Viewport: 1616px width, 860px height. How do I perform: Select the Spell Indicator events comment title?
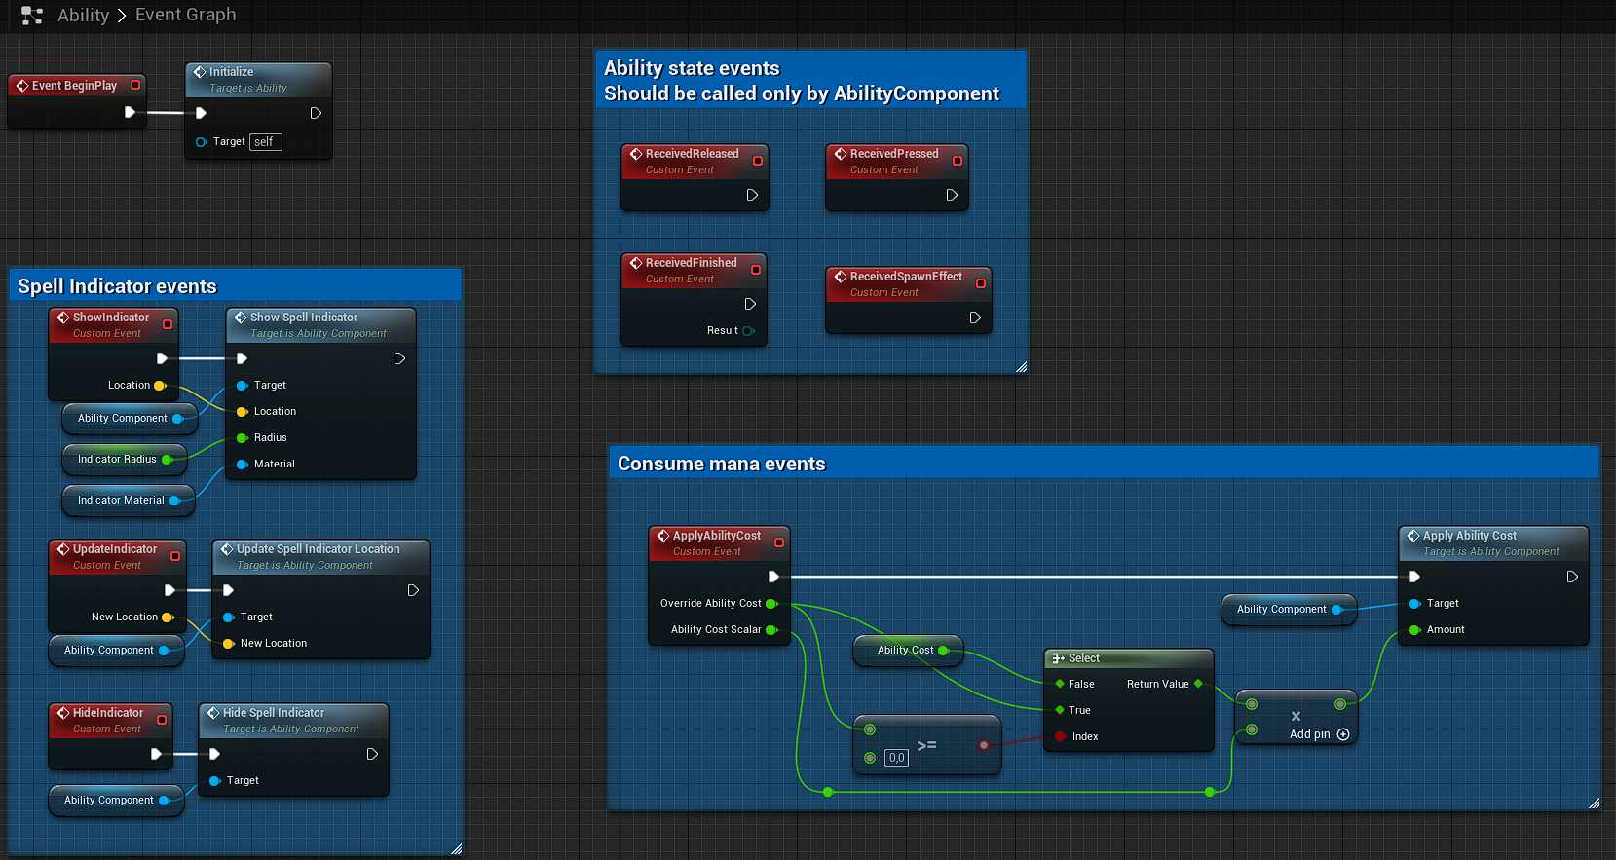click(117, 286)
